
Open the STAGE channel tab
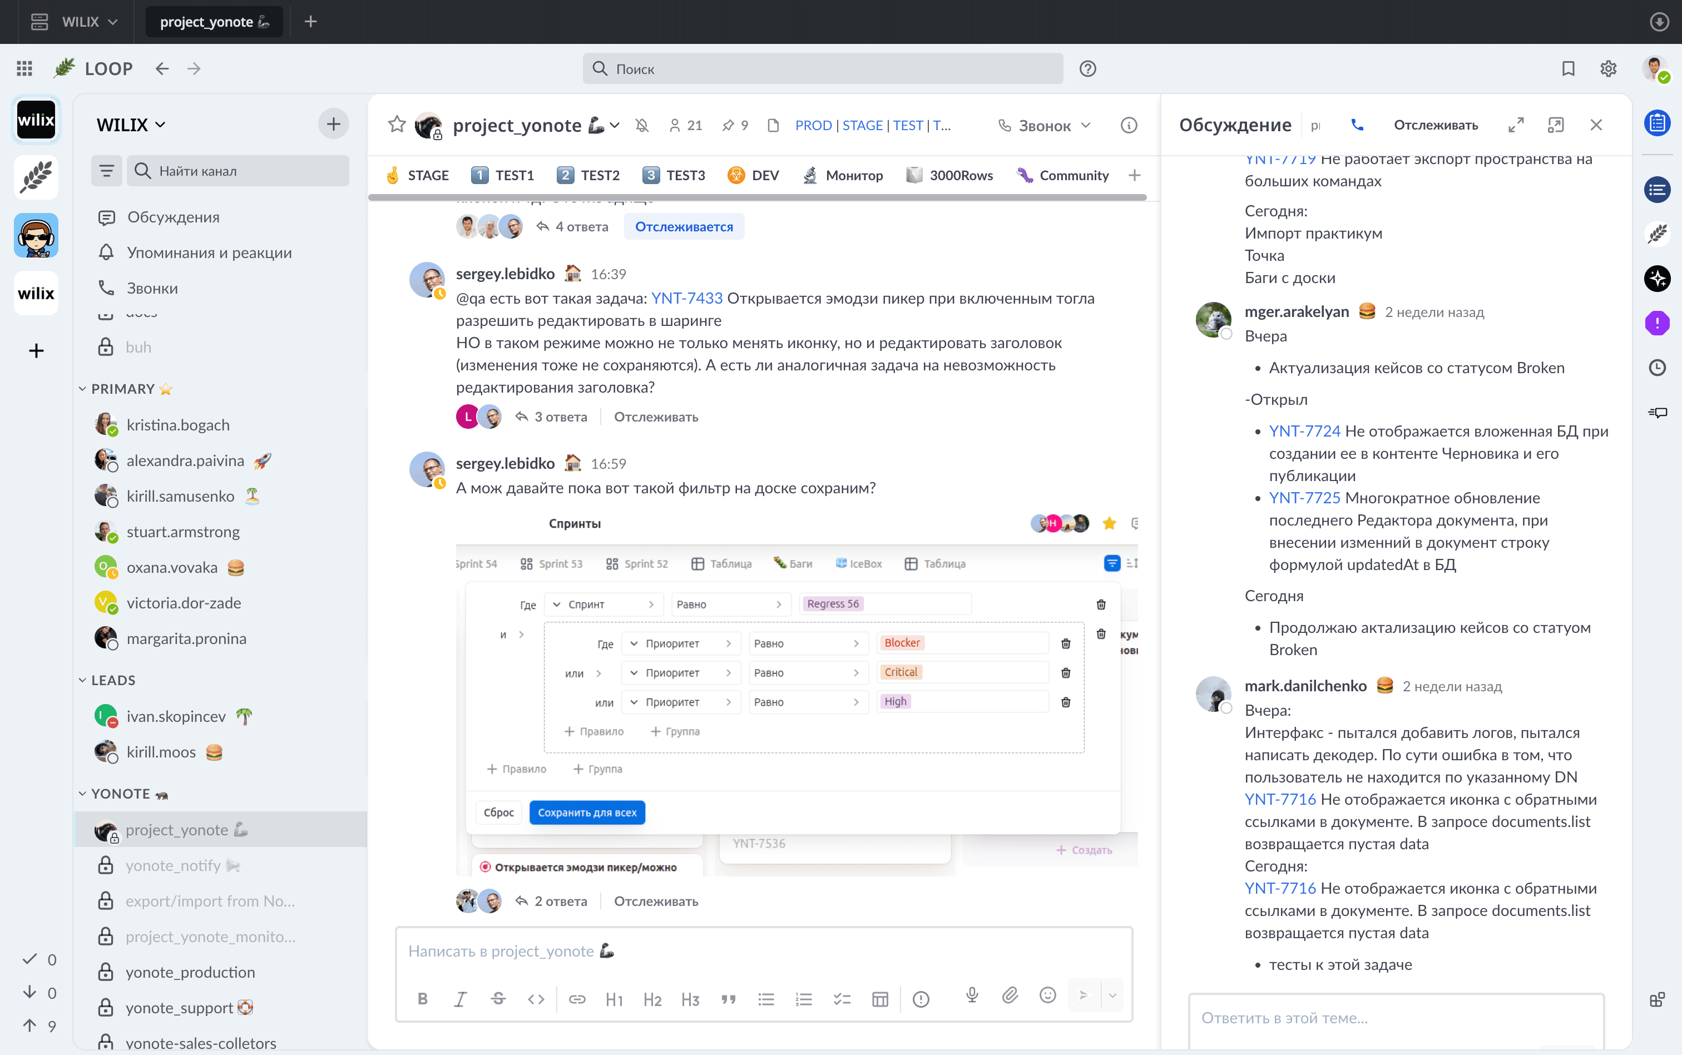418,175
